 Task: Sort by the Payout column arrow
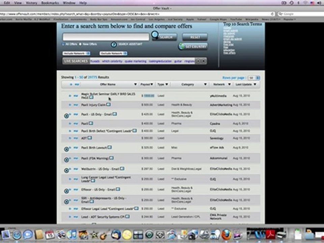point(152,84)
